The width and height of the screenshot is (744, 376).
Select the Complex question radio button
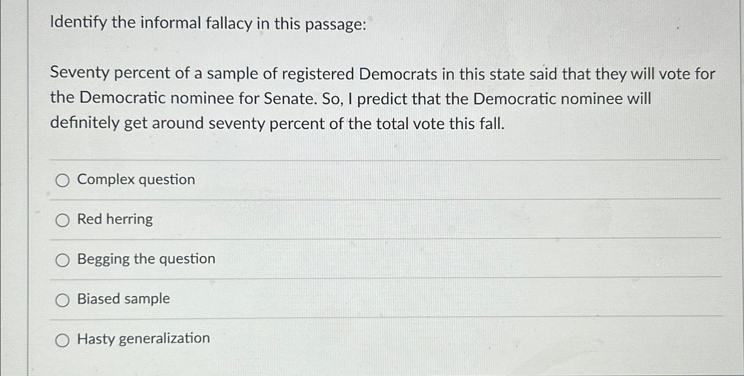pos(63,180)
